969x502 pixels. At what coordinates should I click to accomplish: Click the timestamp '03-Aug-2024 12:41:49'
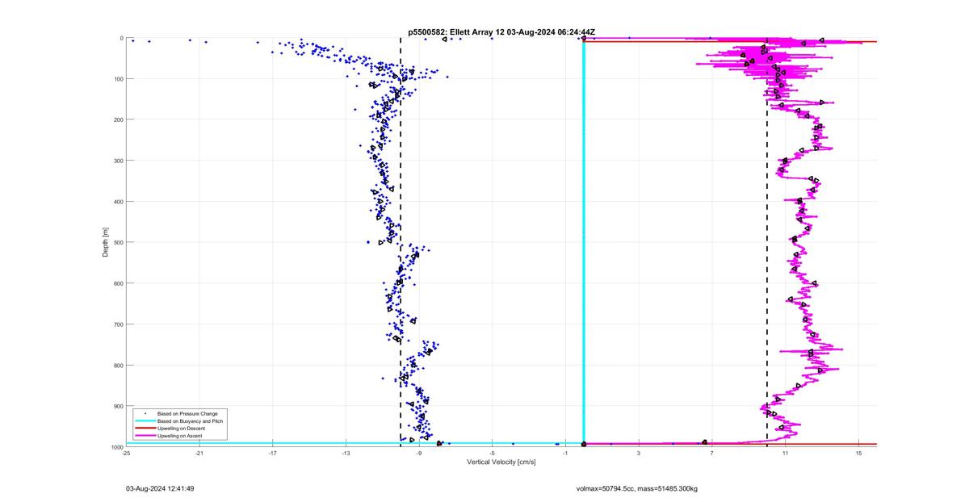(x=160, y=488)
